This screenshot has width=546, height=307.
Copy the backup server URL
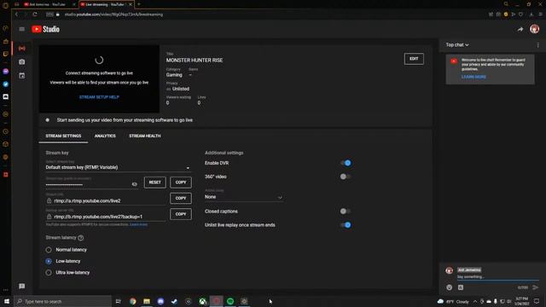181,214
